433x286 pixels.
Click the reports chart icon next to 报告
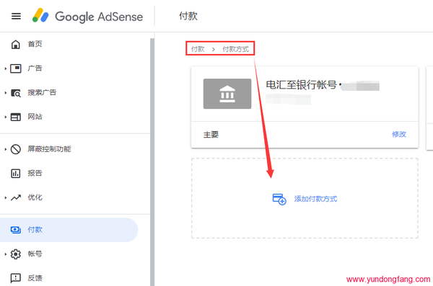click(15, 174)
